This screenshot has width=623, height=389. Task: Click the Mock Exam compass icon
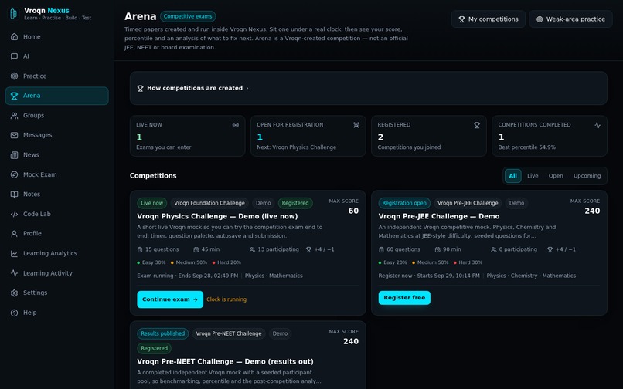(x=15, y=174)
